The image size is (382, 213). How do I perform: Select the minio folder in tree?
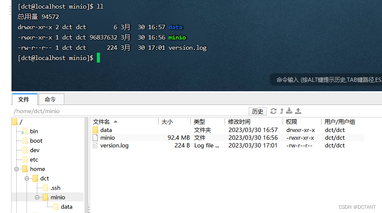click(x=58, y=198)
